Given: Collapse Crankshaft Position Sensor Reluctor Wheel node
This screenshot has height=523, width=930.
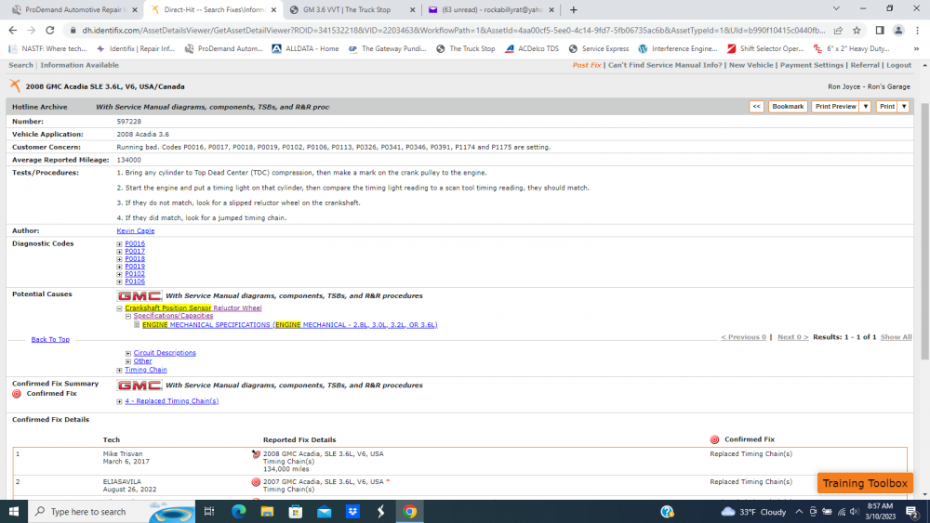Looking at the screenshot, I should click(119, 308).
